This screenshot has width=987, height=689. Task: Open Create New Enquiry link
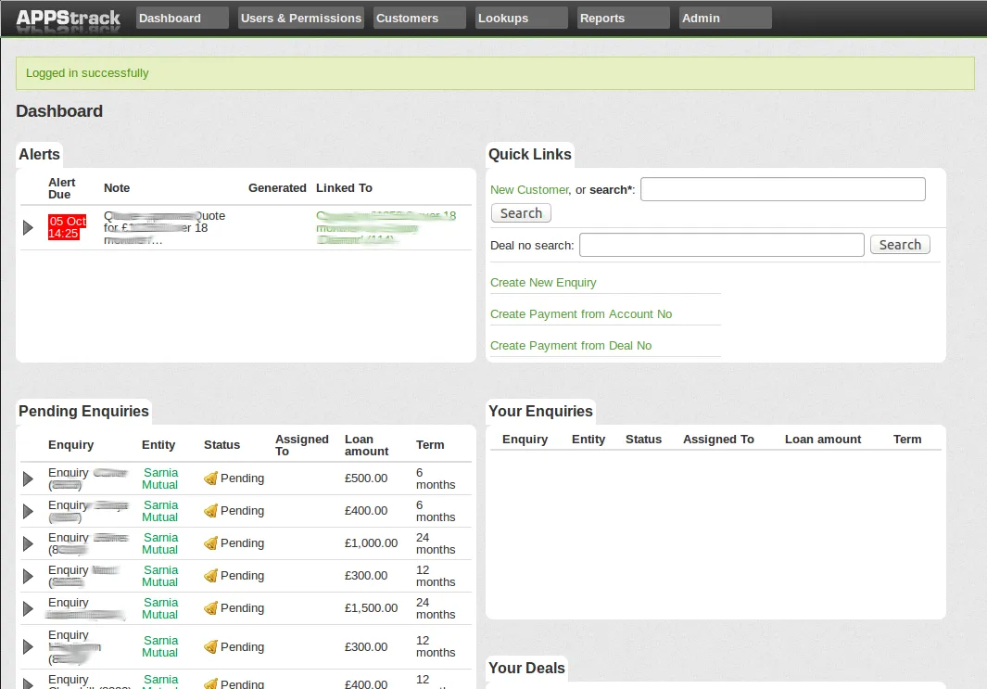pyautogui.click(x=543, y=283)
